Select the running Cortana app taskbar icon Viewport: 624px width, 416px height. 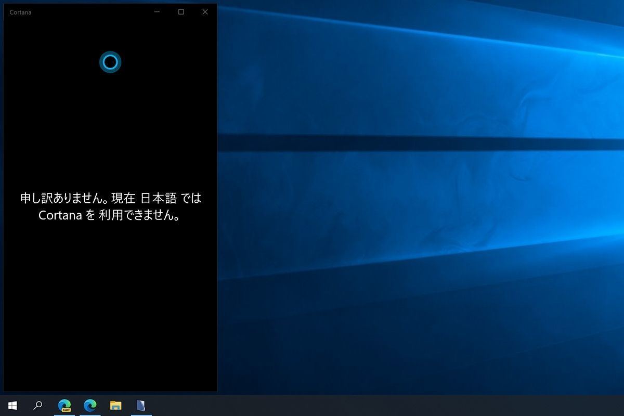tap(141, 406)
